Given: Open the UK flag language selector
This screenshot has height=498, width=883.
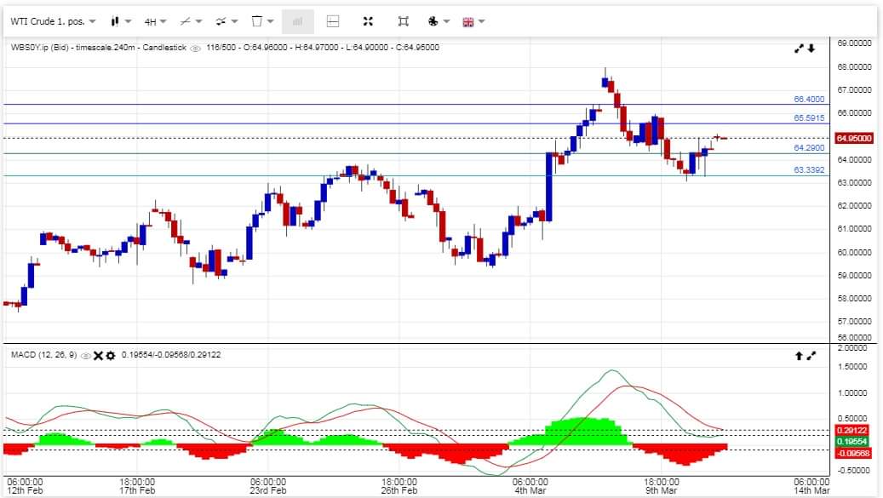Looking at the screenshot, I should point(472,21).
